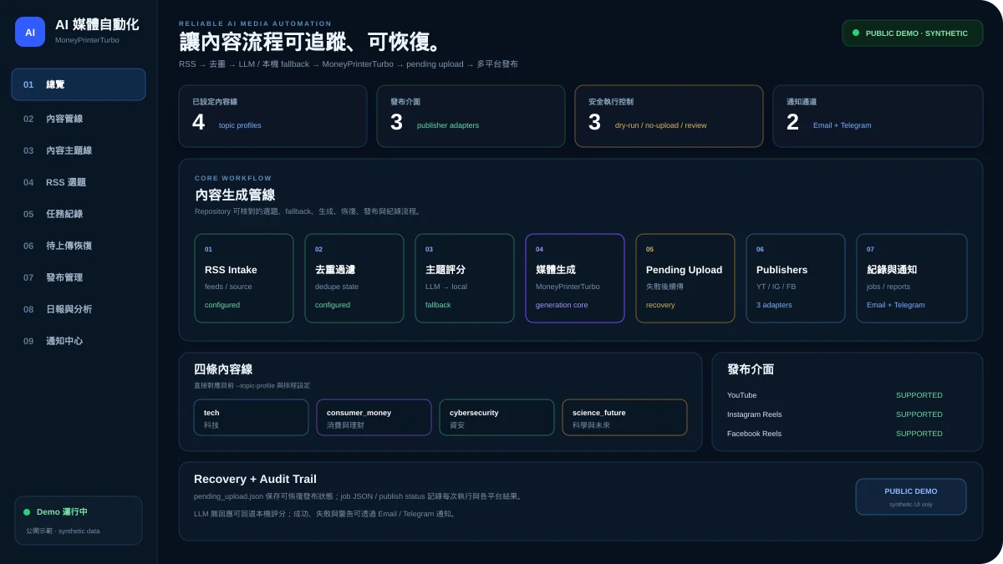Click SUPPORTED status beside Facebook Reels
Screen dimensions: 1003x564
click(x=919, y=434)
